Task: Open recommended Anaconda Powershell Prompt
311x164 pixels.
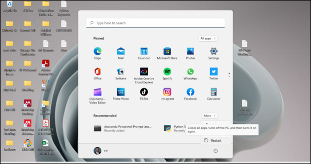Action: point(123,128)
